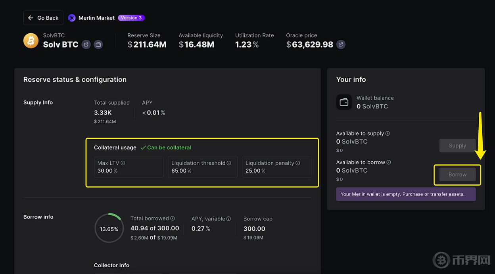Click the Total borrowed info icon
Image resolution: width=495 pixels, height=274 pixels.
coord(173,218)
